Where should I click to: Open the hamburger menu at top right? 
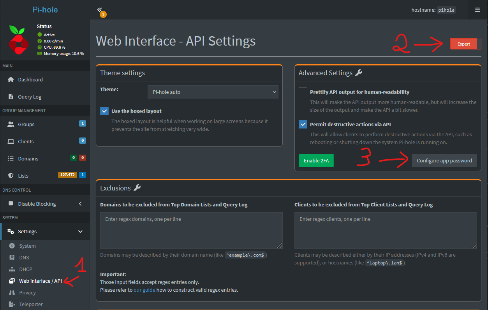477,10
